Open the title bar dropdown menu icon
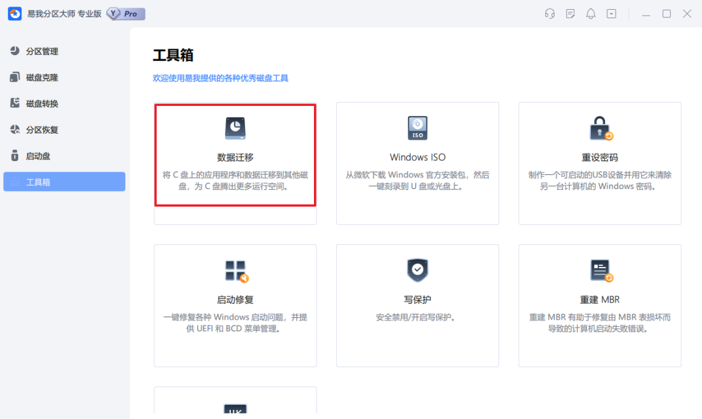702x419 pixels. point(612,14)
